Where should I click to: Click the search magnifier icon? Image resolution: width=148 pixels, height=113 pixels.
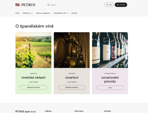48,5
